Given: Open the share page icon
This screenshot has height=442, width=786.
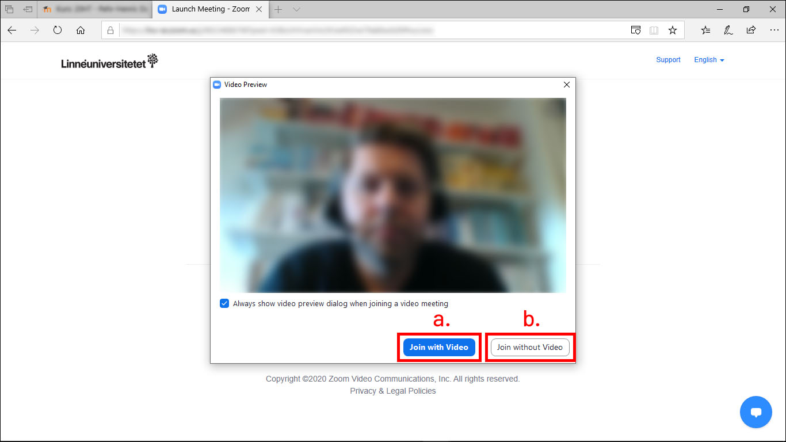Looking at the screenshot, I should click(751, 31).
